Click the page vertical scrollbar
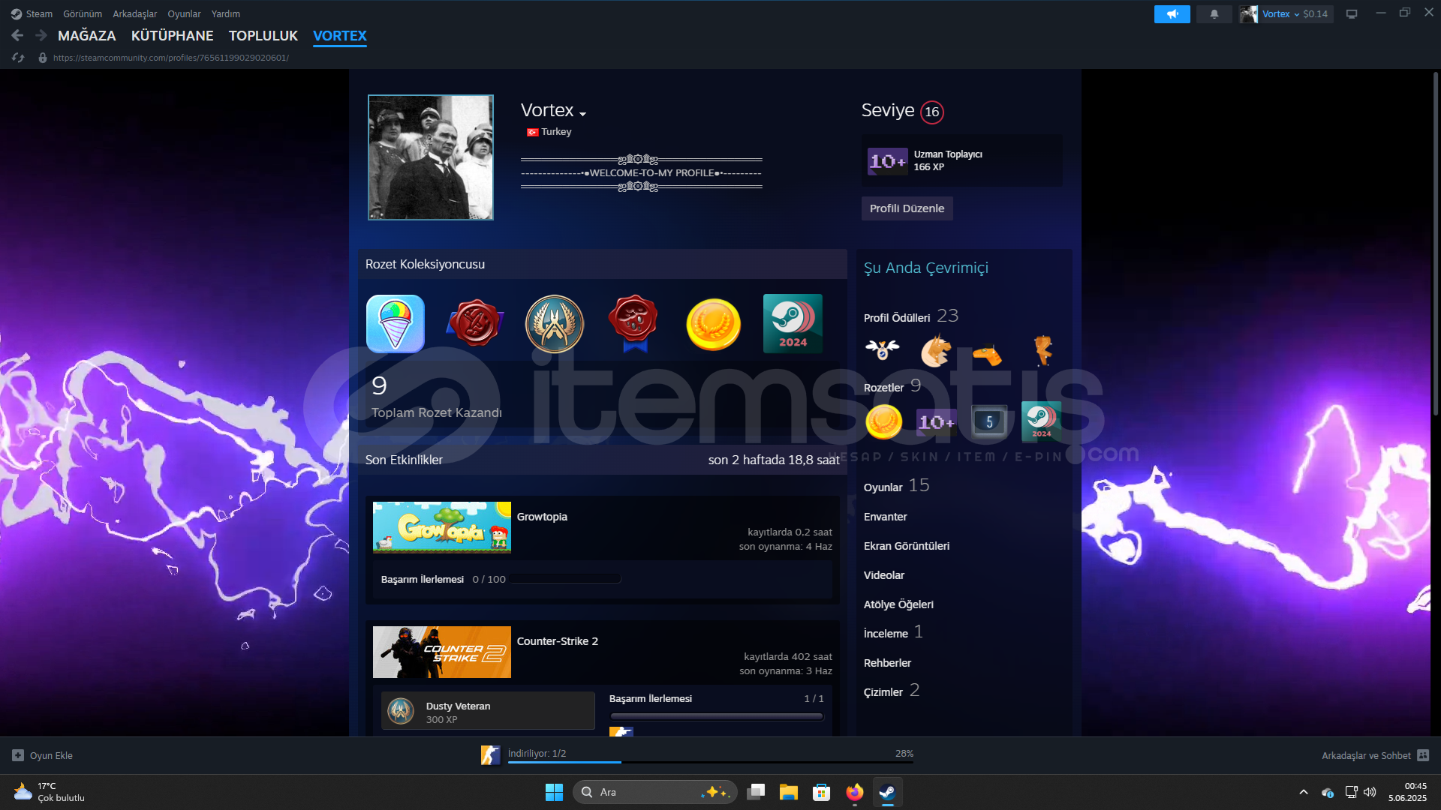The image size is (1441, 810). (x=1436, y=244)
